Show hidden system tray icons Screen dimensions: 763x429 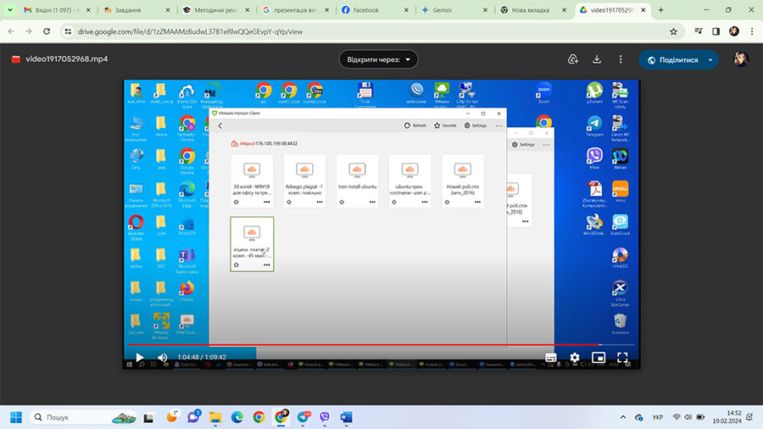(624, 417)
